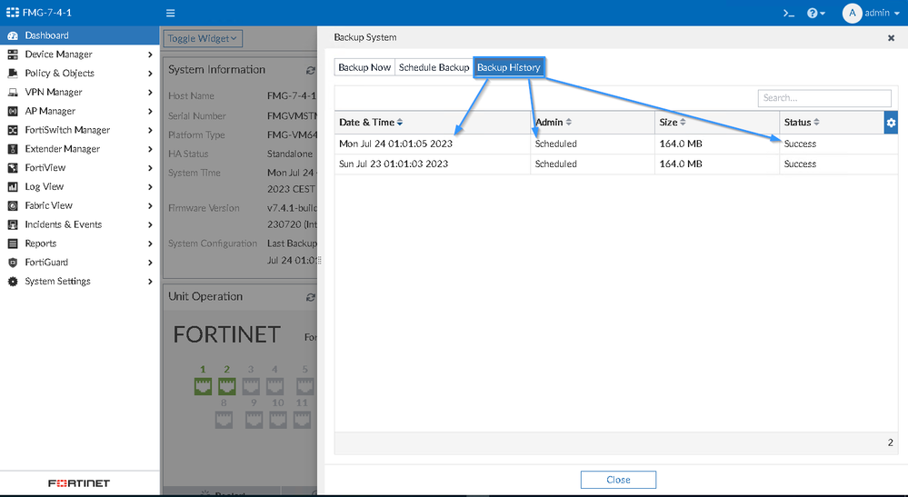The width and height of the screenshot is (908, 497).
Task: Click the FortiGuard shield icon
Action: [13, 262]
